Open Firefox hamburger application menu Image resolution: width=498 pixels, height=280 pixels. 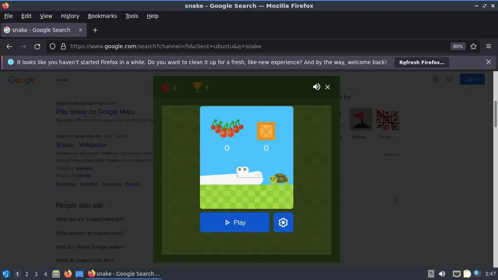tap(489, 46)
